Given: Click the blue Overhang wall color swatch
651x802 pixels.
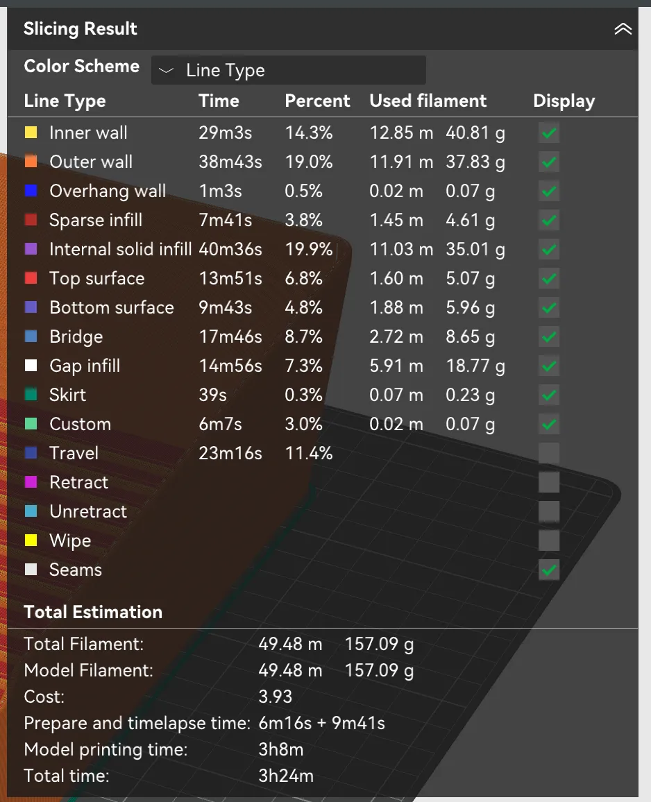Looking at the screenshot, I should [x=31, y=191].
